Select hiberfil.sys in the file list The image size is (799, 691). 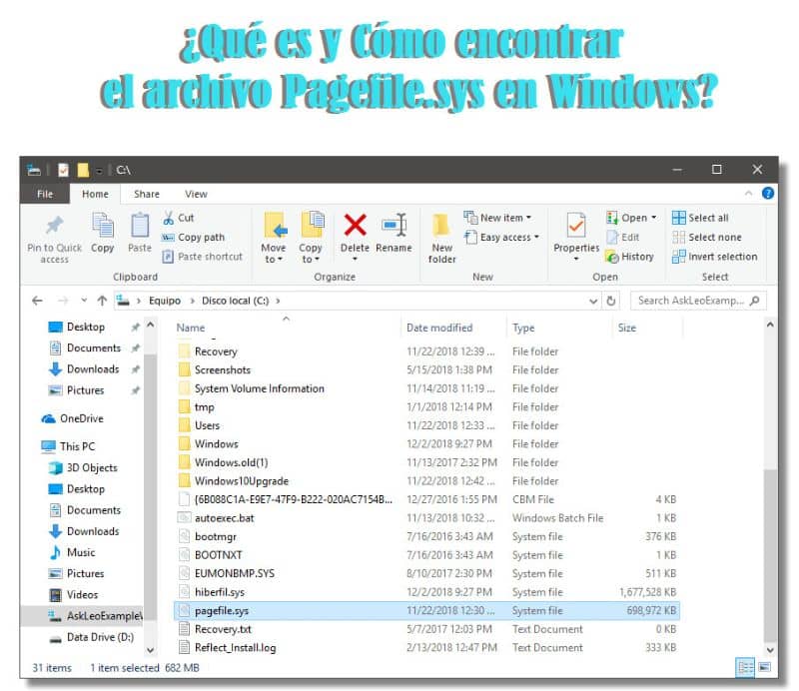[219, 592]
